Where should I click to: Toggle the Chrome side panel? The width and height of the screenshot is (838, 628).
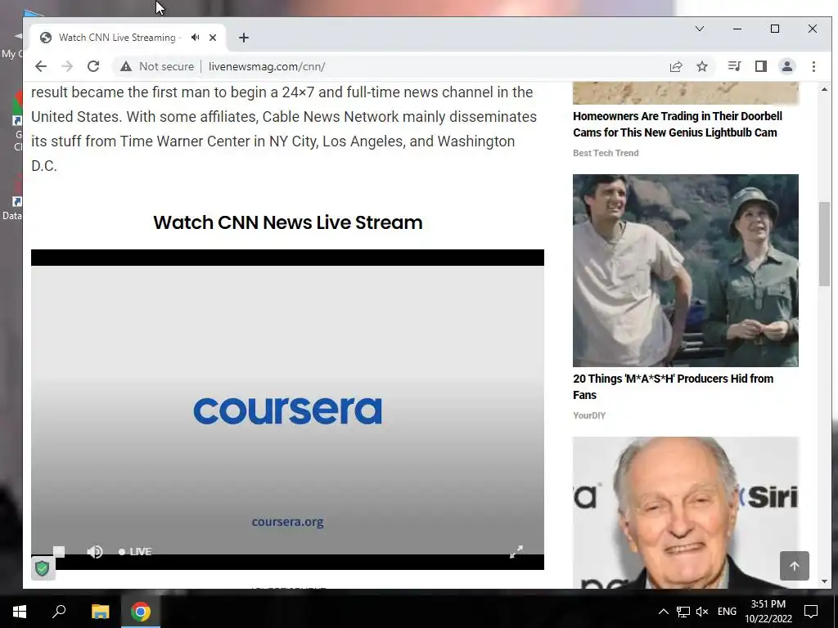coord(760,66)
